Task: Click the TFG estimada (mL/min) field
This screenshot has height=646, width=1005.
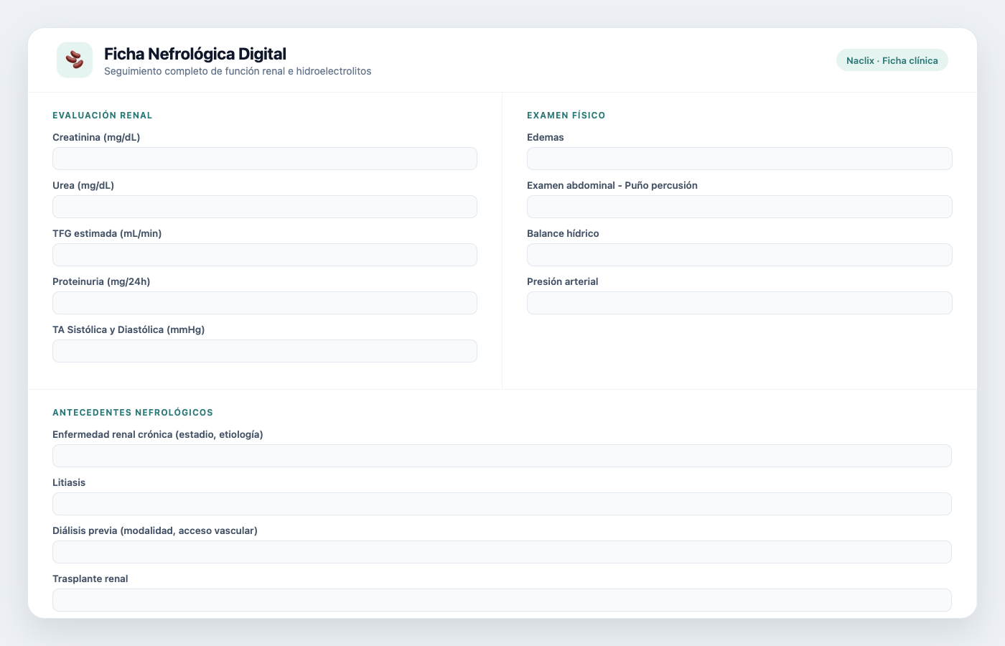Action: 265,255
